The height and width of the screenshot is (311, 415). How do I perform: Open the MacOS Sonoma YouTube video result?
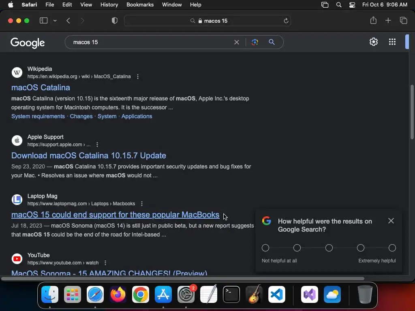[109, 273]
